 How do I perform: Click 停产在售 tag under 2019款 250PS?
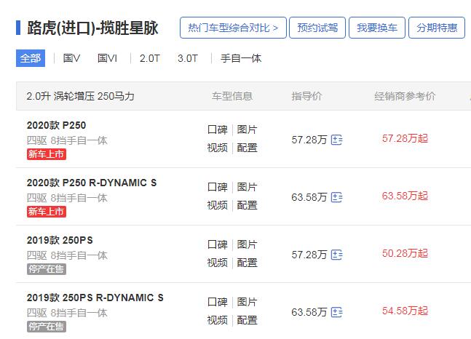point(47,269)
